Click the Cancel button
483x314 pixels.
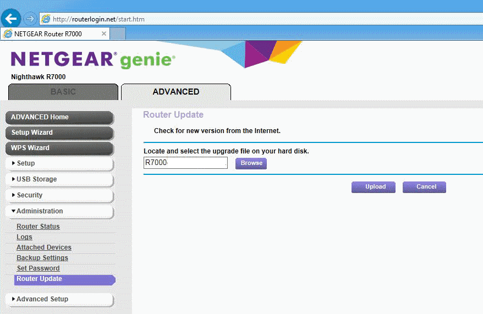click(424, 187)
